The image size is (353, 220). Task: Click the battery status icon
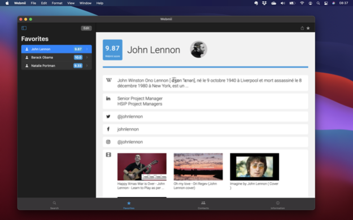tap(292, 3)
